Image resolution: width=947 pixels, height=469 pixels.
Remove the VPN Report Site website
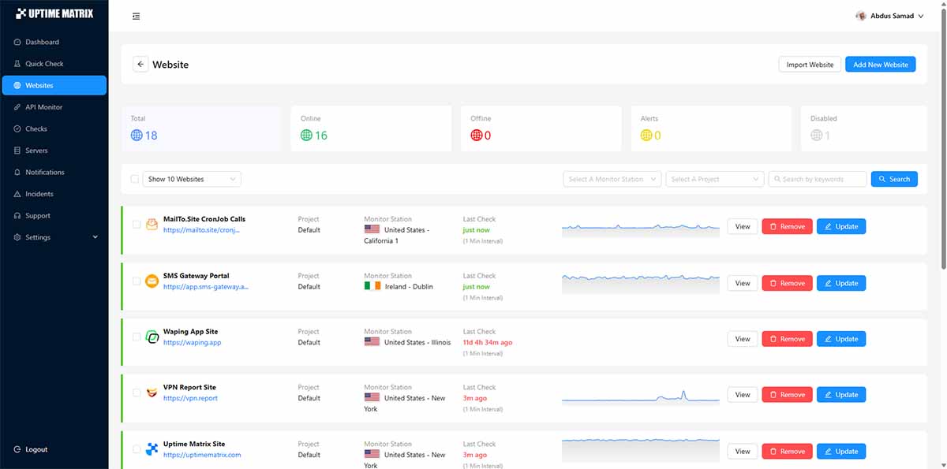coord(787,395)
